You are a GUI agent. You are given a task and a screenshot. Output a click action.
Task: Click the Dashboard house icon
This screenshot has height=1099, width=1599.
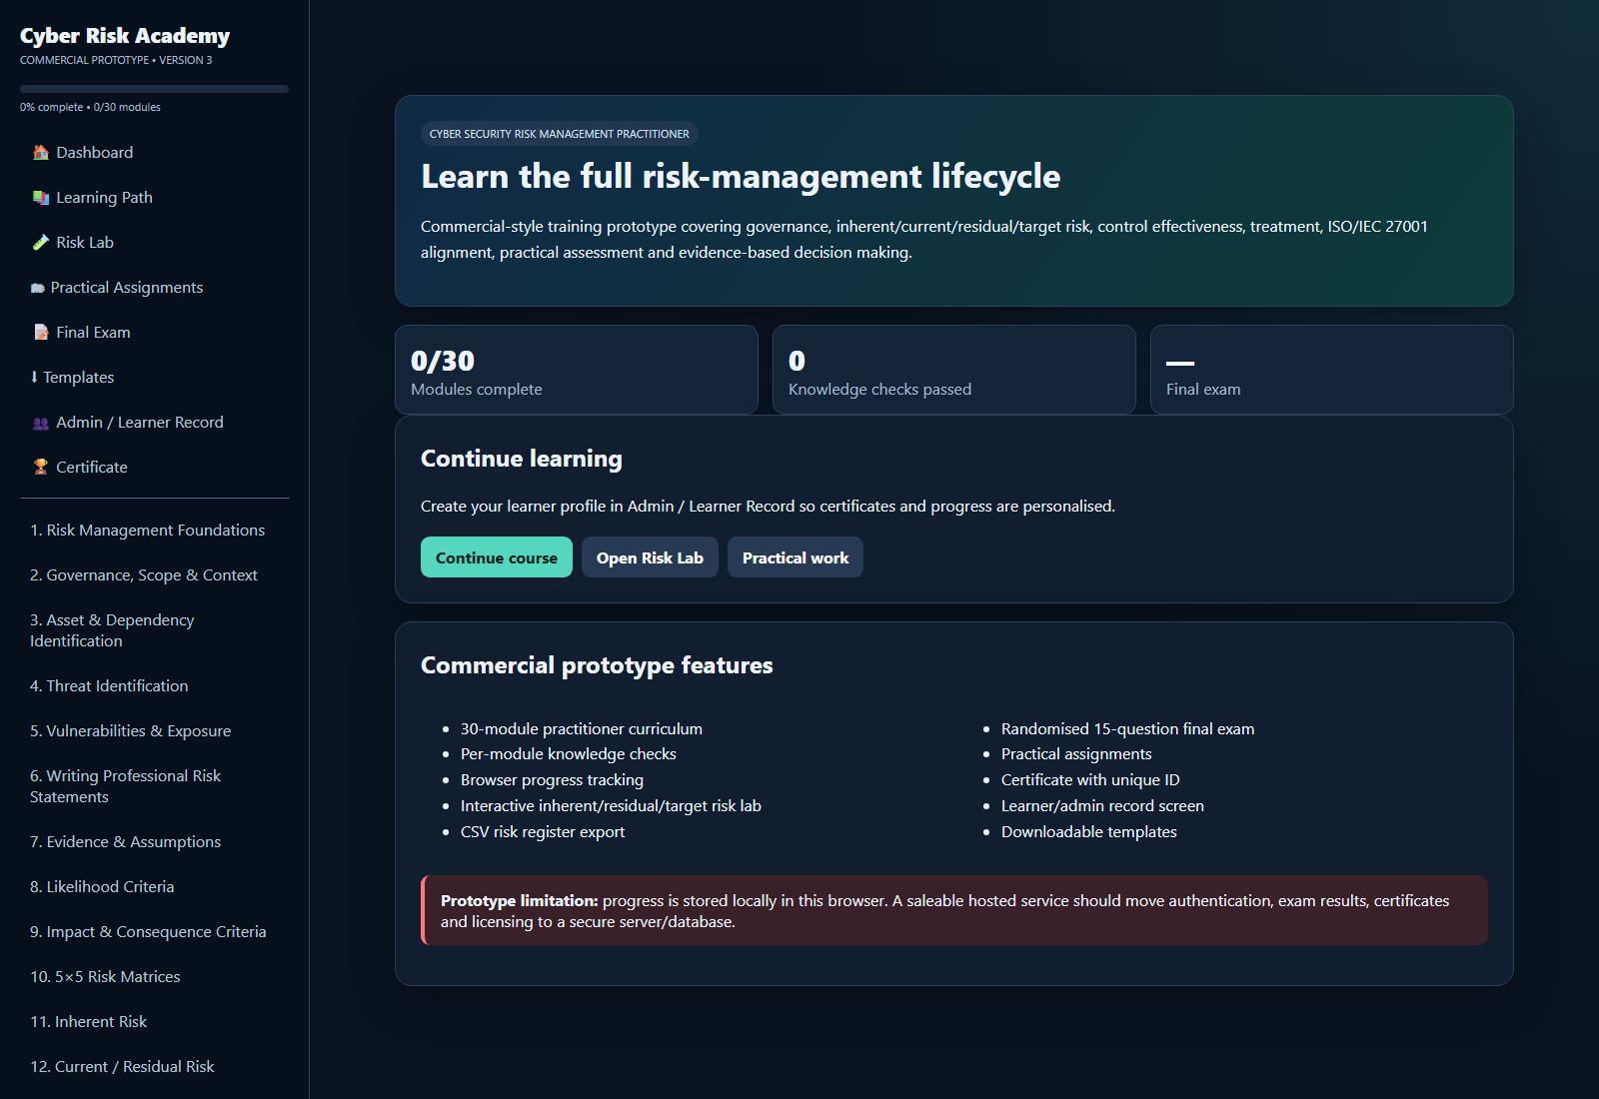tap(41, 152)
